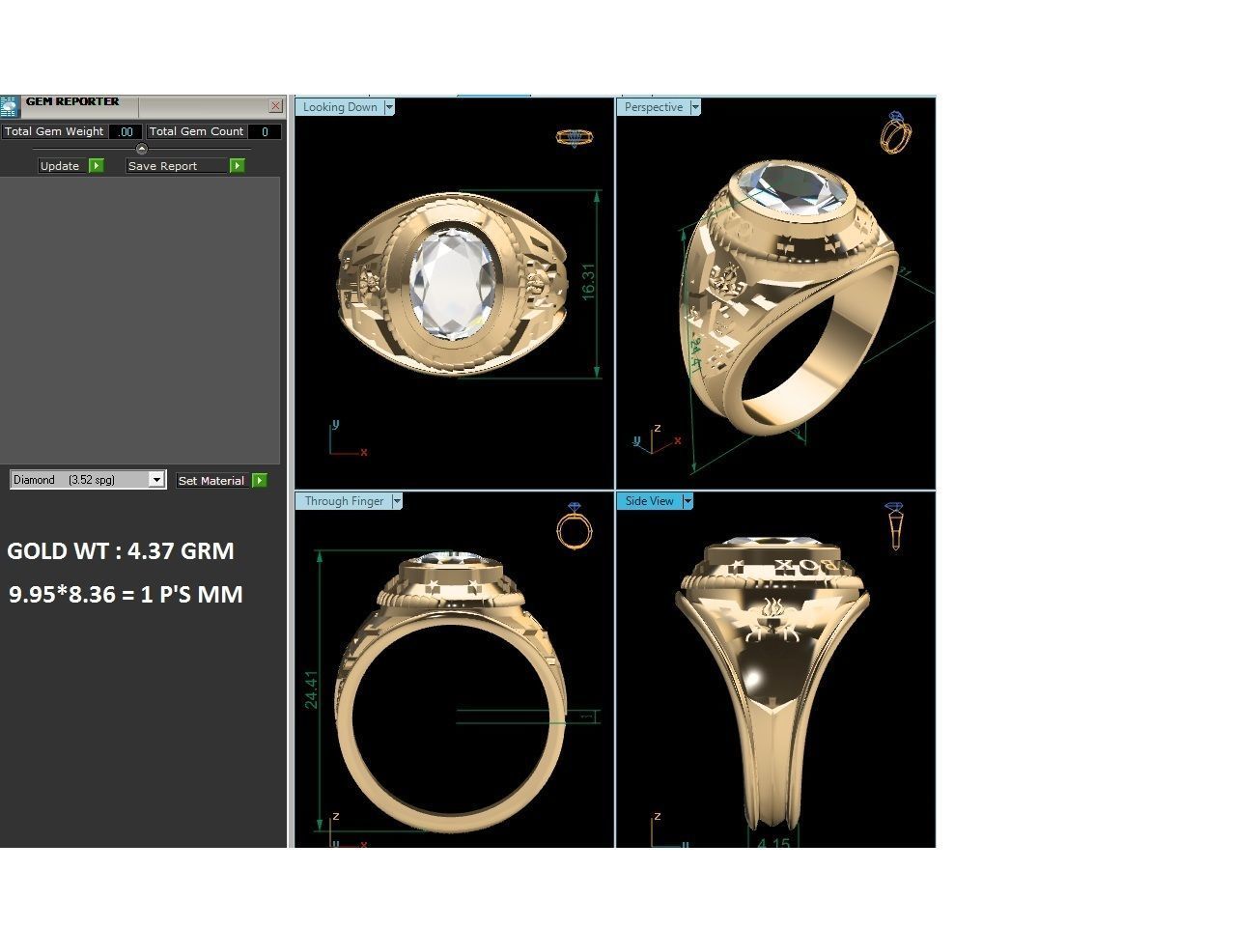
Task: Close the Gem Reporter panel
Action: click(275, 105)
